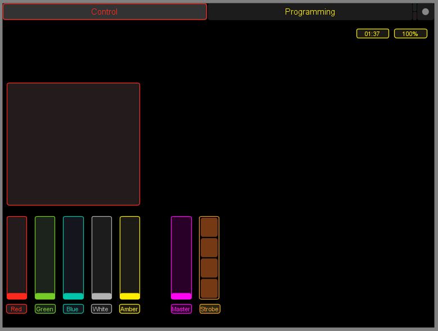Click the Amber label
Screen dimensions: 438x331
130,309
